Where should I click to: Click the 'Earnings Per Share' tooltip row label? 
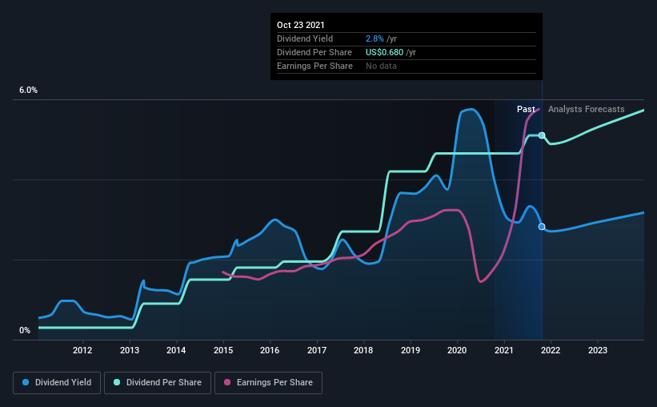(x=314, y=66)
